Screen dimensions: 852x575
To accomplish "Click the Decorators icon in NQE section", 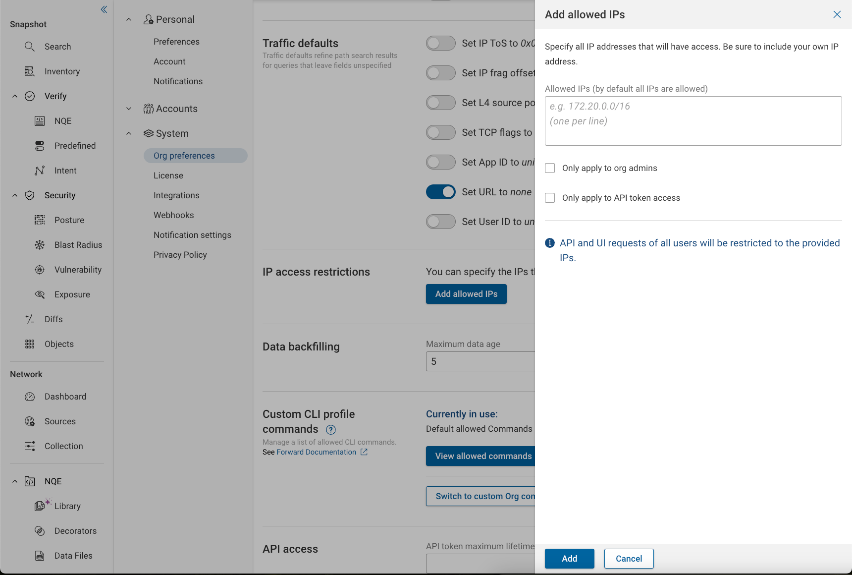I will [40, 530].
